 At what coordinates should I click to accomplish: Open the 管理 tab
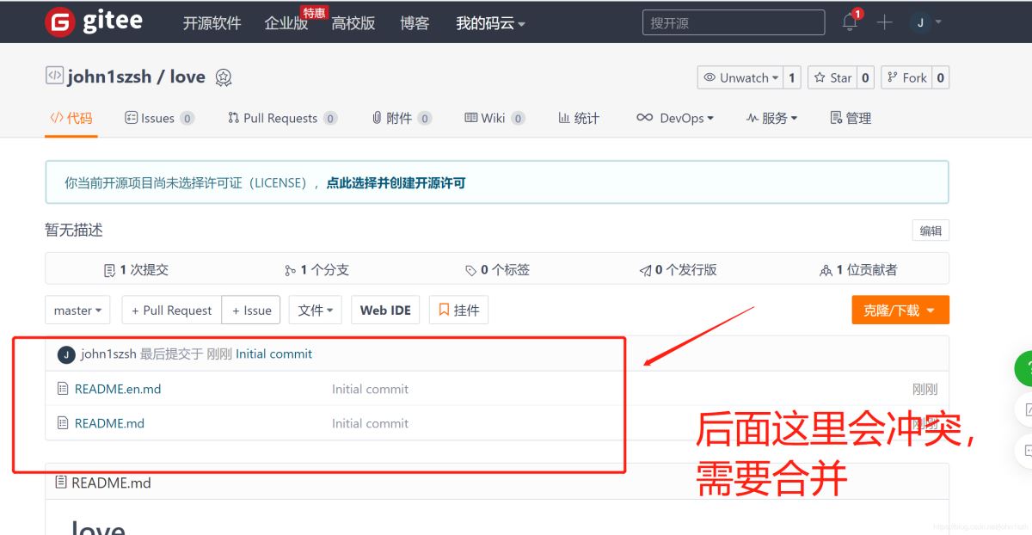(x=851, y=118)
